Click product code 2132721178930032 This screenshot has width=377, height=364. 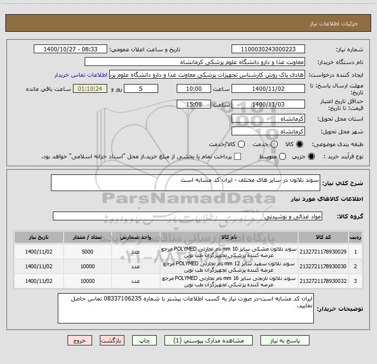point(323,281)
